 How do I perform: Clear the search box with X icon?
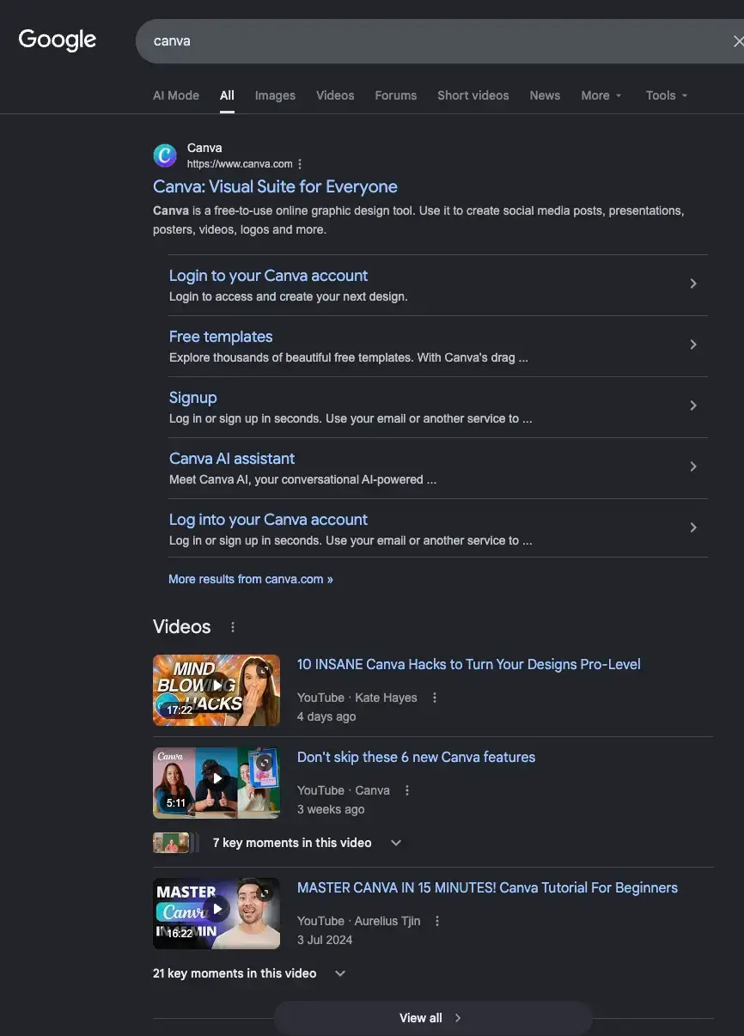737,41
